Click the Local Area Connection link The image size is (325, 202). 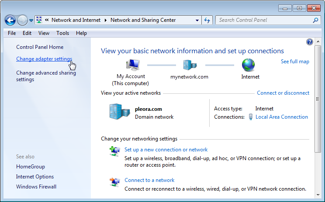tap(281, 117)
